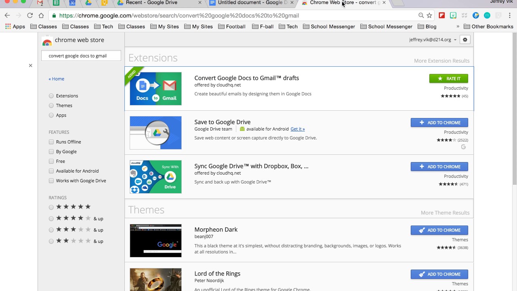Add 'Save to Google Drive' to Chrome

(439, 122)
